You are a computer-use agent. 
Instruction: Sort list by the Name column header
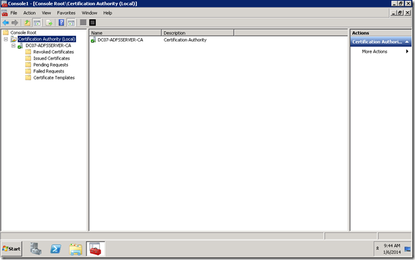[x=125, y=33]
